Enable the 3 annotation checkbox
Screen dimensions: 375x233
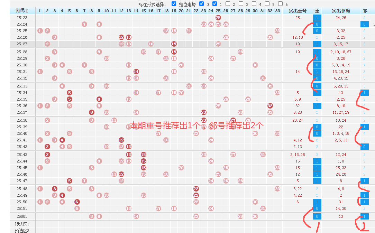(241, 4)
